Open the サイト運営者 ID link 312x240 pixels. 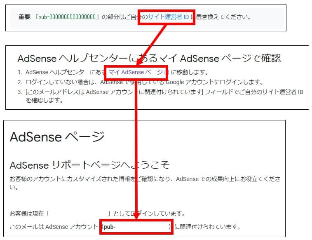(168, 17)
